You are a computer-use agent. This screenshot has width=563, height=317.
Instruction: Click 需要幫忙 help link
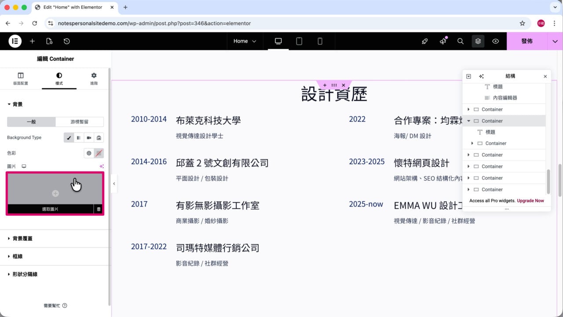click(55, 306)
